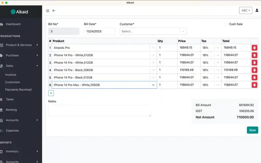Click the Total column header
Screen dimensions: 261x163
pyautogui.click(x=226, y=41)
